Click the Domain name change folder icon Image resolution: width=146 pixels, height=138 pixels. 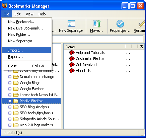coord(16,77)
